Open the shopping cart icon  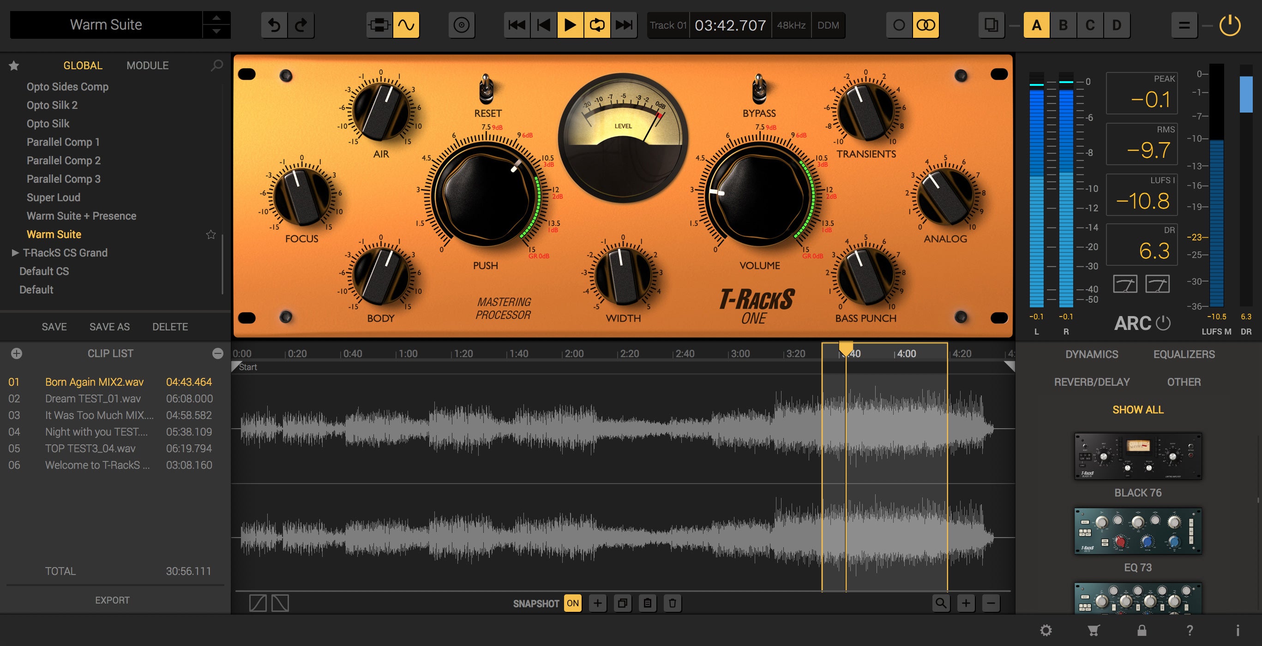coord(1094,630)
